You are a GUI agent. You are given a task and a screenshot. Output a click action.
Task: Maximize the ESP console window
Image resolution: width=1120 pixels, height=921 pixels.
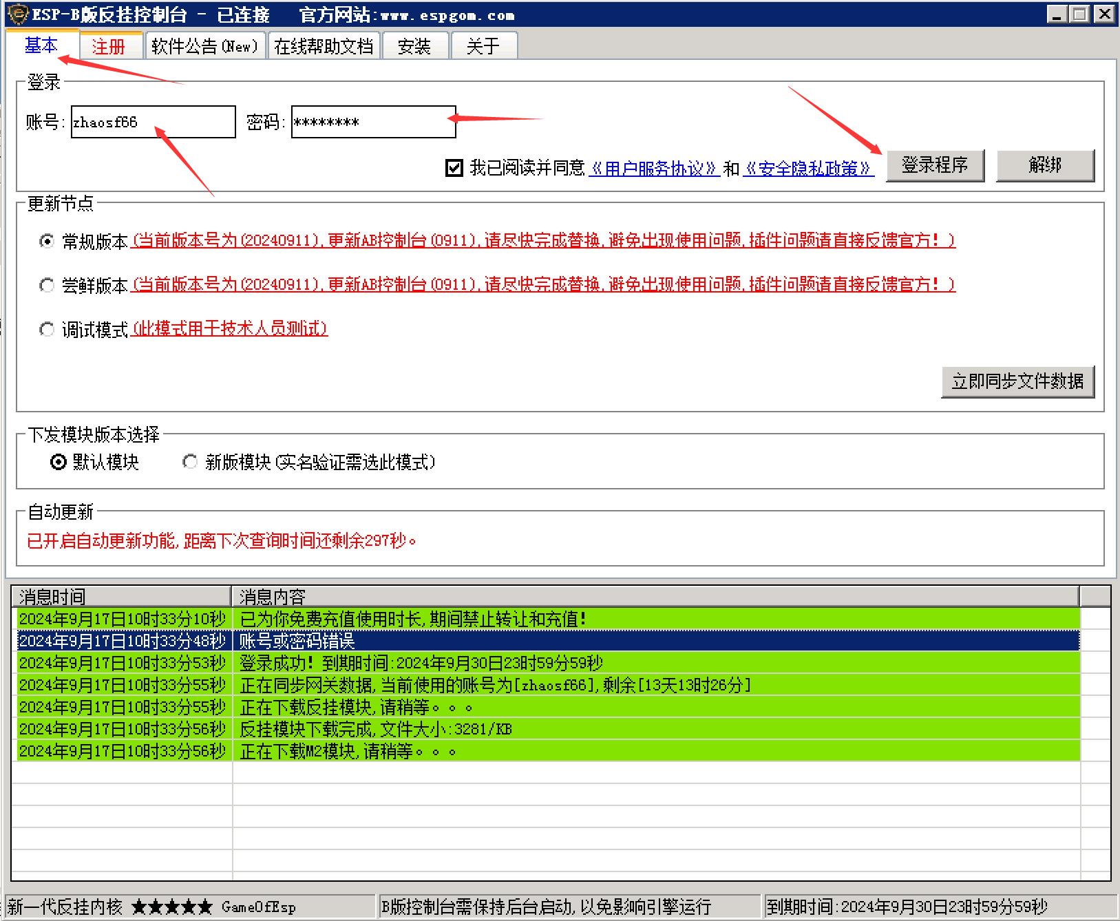pyautogui.click(x=1080, y=14)
